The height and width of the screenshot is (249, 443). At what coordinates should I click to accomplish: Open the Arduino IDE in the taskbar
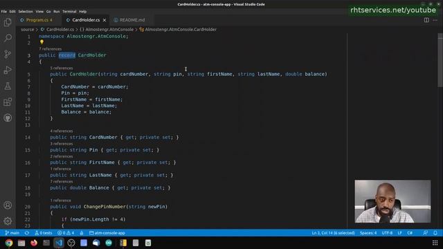(109, 243)
